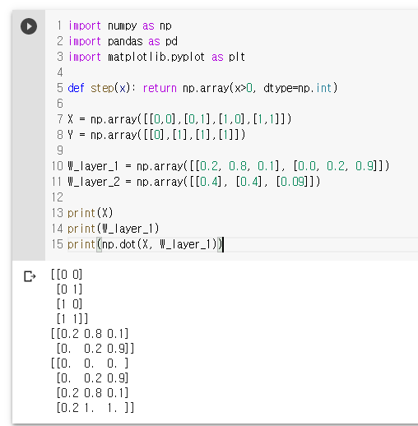This screenshot has width=418, height=426.
Task: Click line number 10 in gutter
Action: coord(58,166)
